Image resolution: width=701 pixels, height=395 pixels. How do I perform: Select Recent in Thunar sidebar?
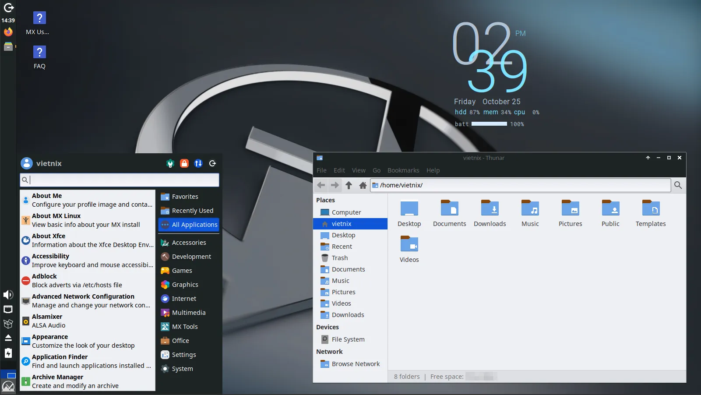pyautogui.click(x=350, y=247)
